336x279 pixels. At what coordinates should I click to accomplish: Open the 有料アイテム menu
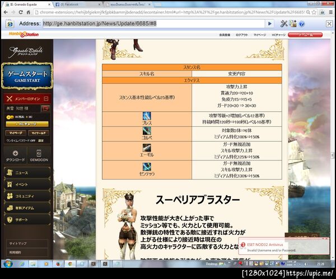coord(27,208)
